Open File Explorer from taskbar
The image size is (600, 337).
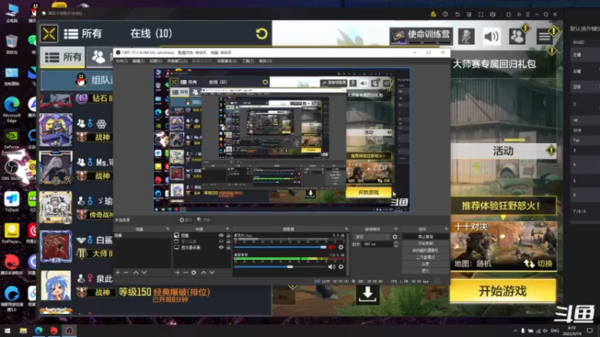click(23, 330)
